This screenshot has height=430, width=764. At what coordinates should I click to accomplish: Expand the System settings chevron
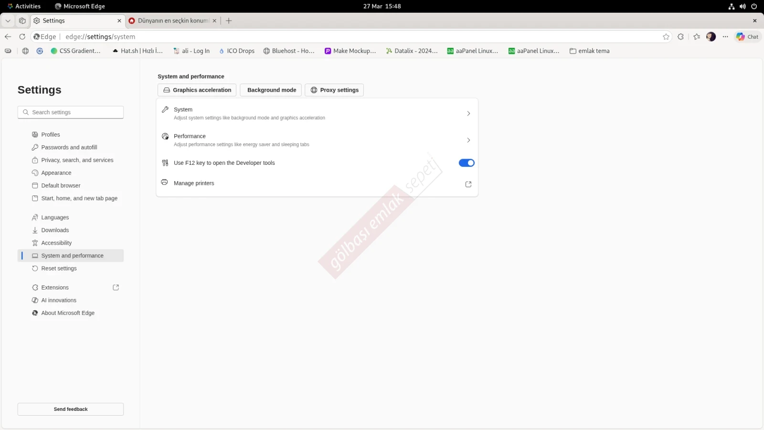(x=468, y=114)
